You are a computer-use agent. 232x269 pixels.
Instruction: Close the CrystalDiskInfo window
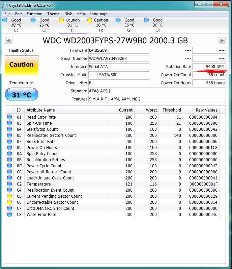pos(221,4)
